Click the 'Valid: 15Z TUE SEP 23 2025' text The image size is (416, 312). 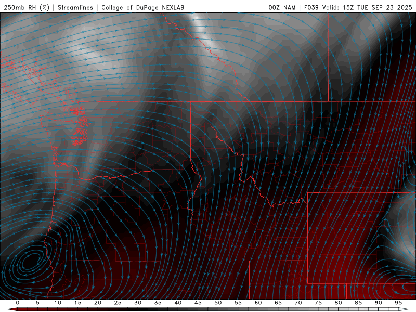[x=367, y=7]
